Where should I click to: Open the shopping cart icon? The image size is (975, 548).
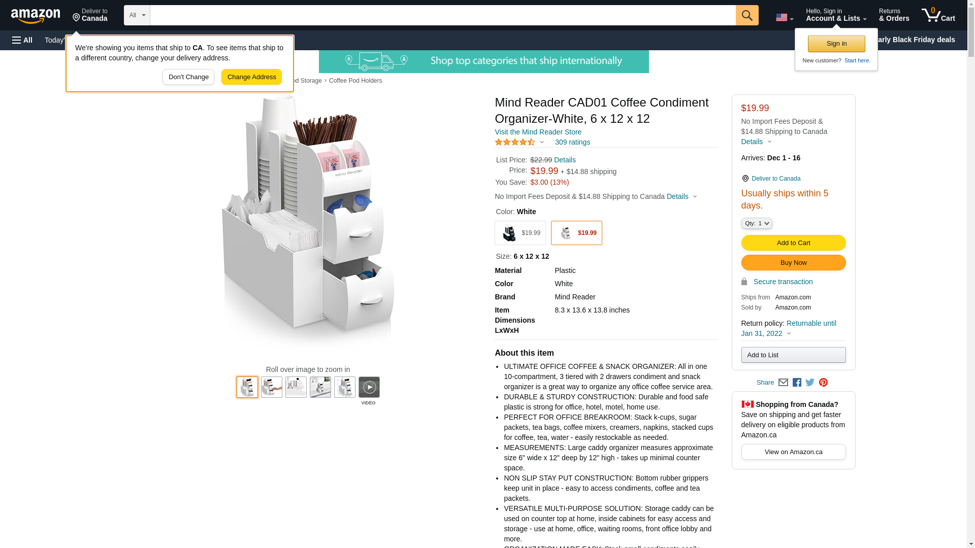(938, 15)
